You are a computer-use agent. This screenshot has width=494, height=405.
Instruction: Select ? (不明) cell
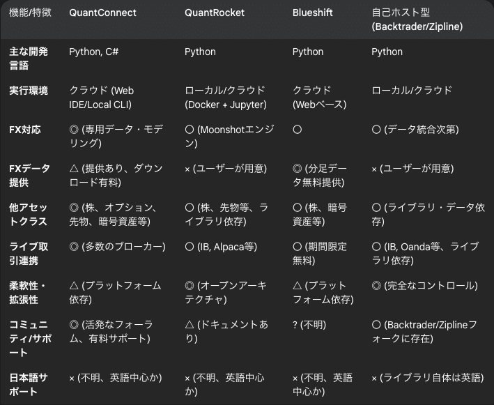309,325
